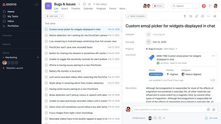Open emoji picker in comment box
The height and width of the screenshot is (124, 221).
[214, 110]
